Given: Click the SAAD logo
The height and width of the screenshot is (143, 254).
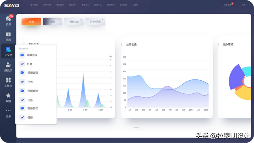Looking at the screenshot, I should 12,6.
